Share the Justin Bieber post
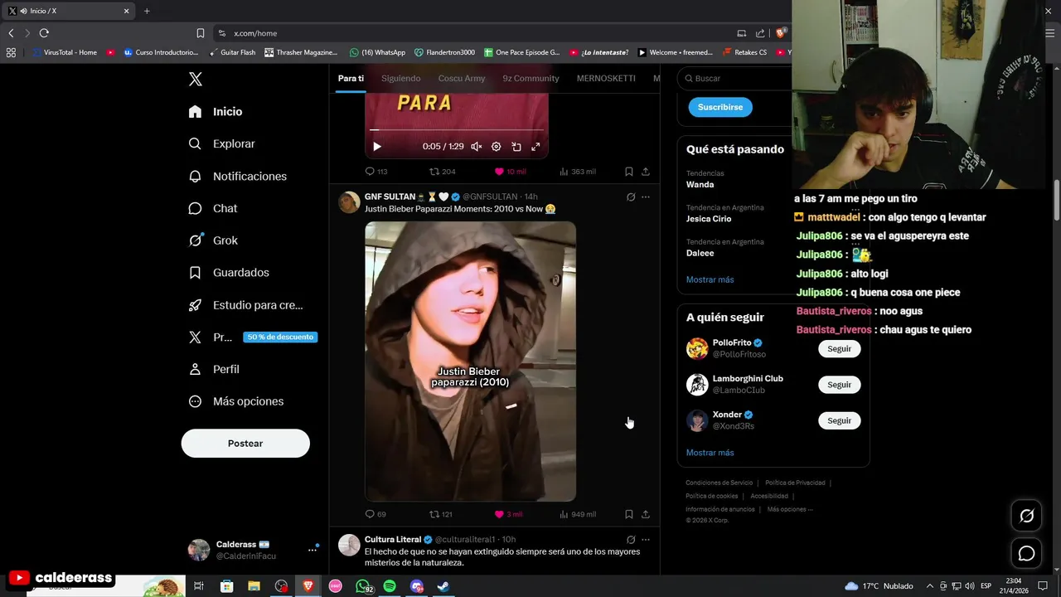 pyautogui.click(x=646, y=514)
